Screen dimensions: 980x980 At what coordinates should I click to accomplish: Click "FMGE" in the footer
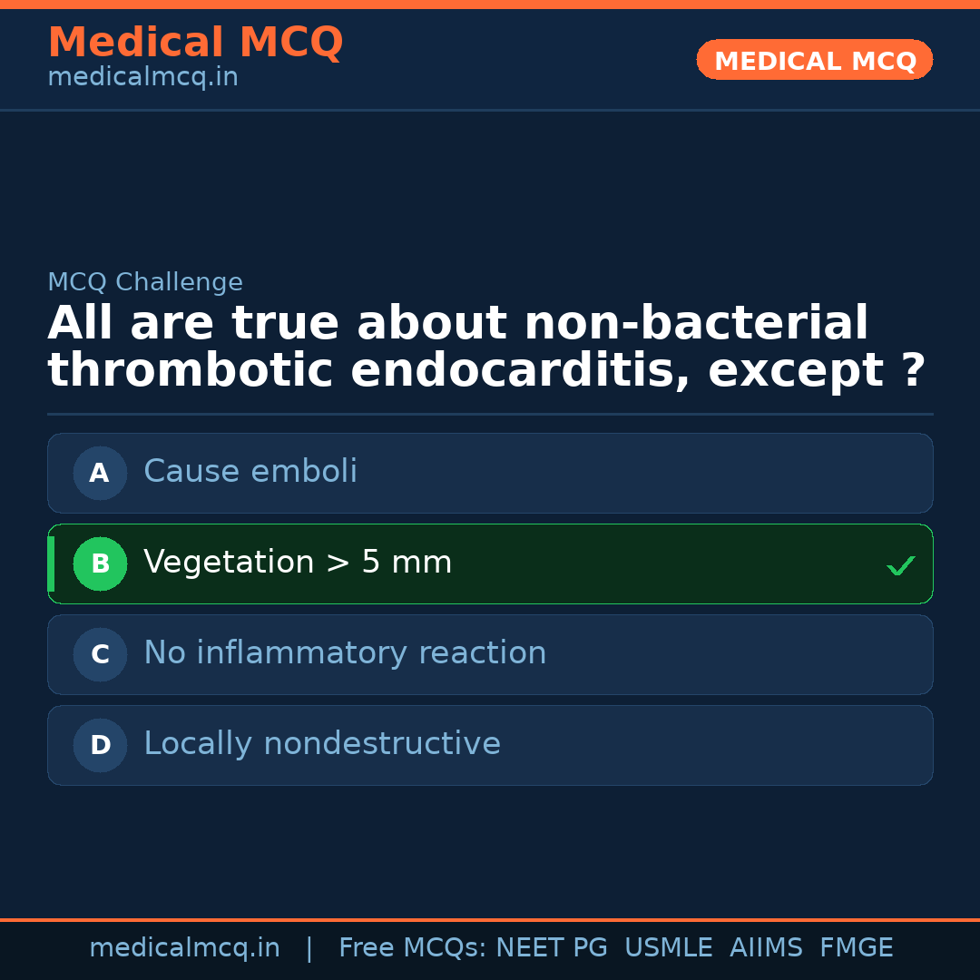tap(857, 948)
